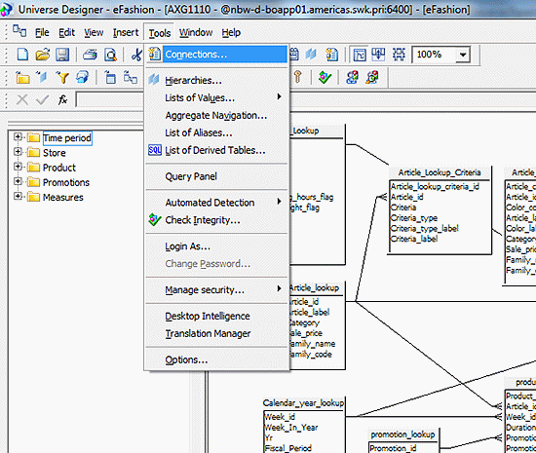Click the SQL icon beside Derived Tables
The height and width of the screenshot is (453, 536).
(155, 150)
